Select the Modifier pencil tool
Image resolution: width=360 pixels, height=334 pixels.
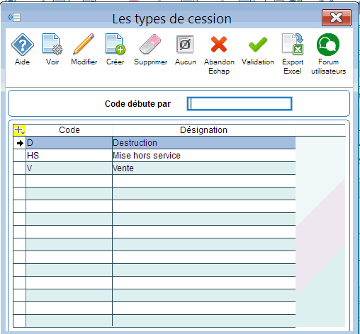84,44
